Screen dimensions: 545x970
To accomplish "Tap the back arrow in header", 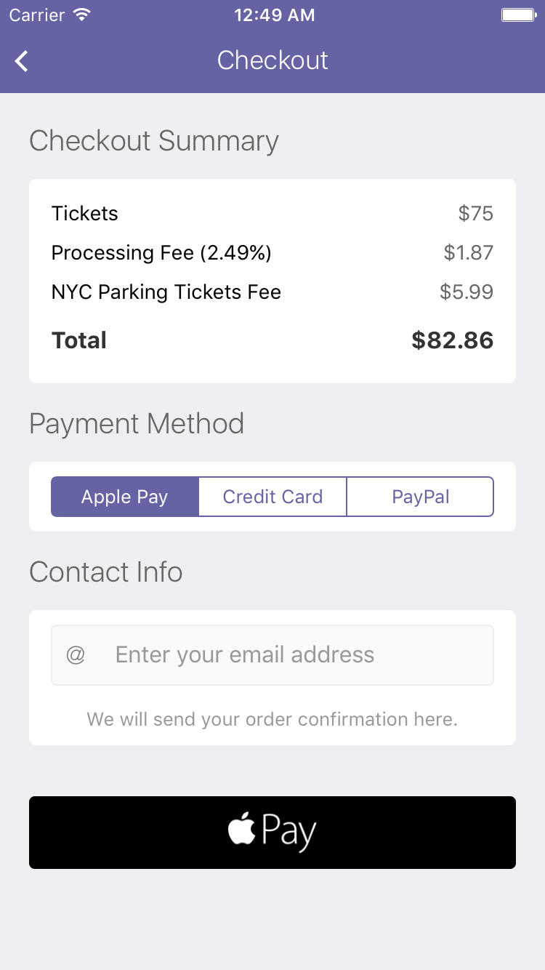I will pos(22,61).
